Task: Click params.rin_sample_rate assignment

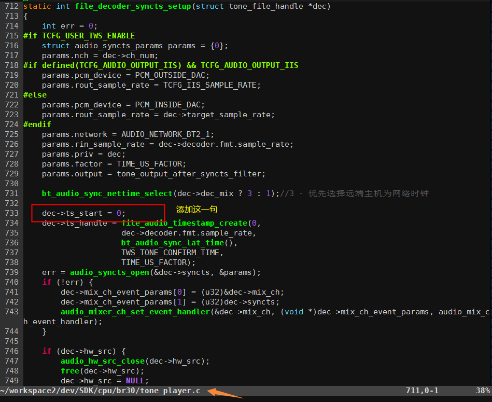Action: pyautogui.click(x=167, y=144)
